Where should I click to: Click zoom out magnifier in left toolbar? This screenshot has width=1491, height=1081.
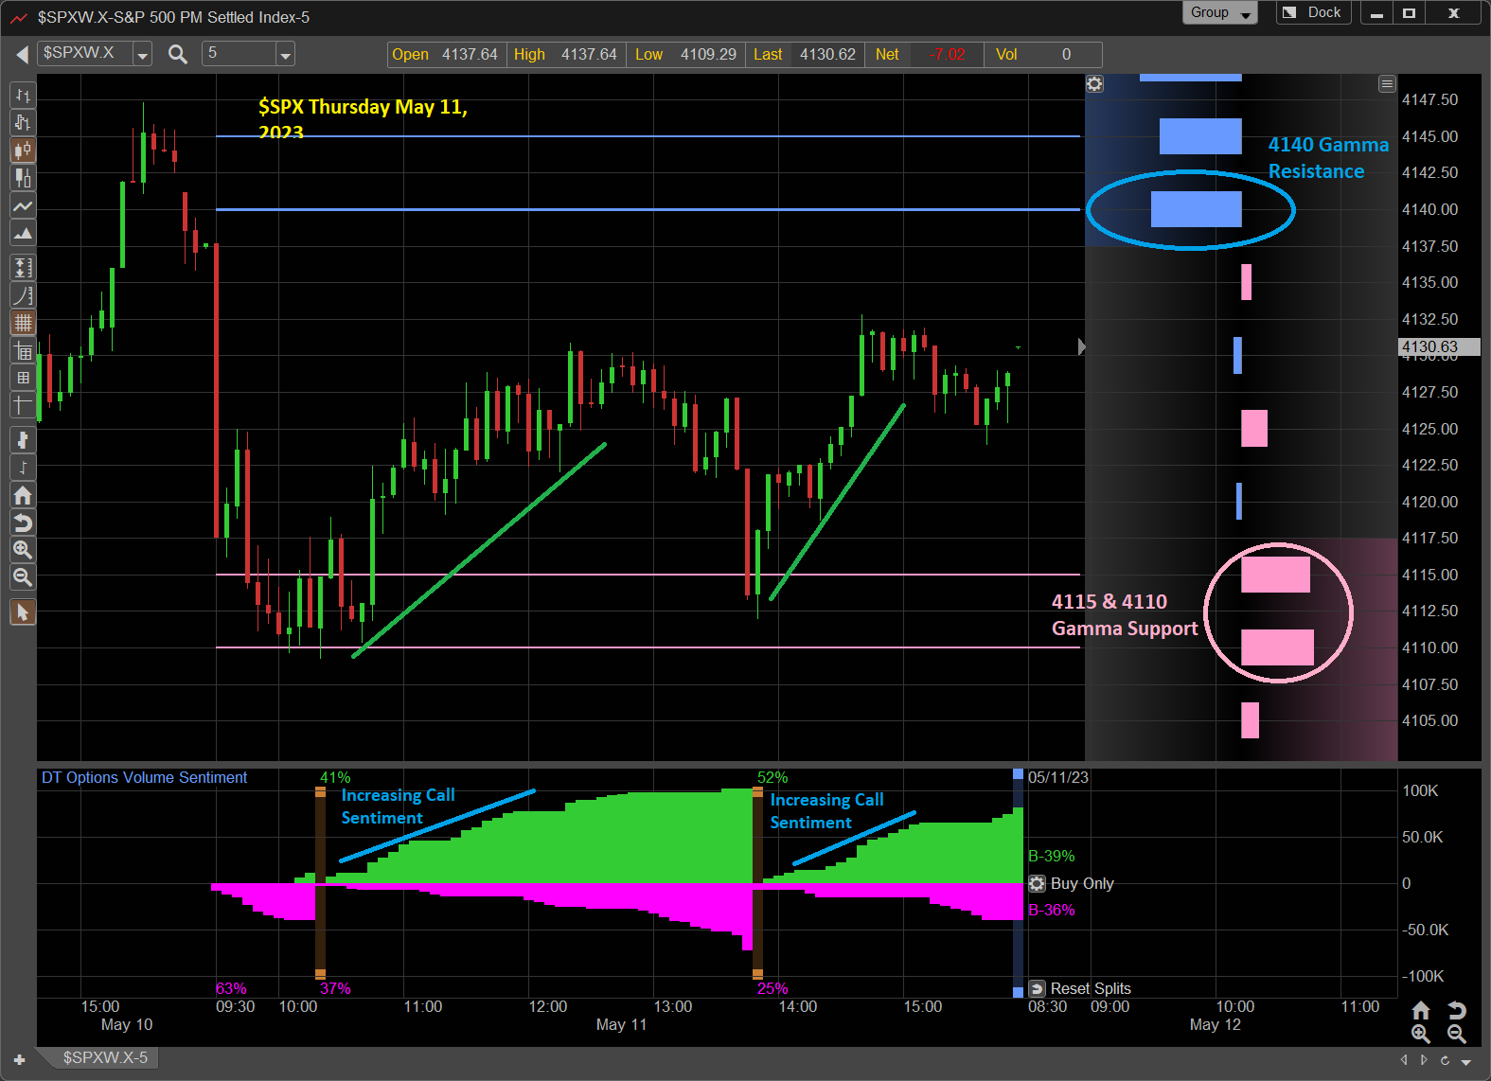(23, 577)
